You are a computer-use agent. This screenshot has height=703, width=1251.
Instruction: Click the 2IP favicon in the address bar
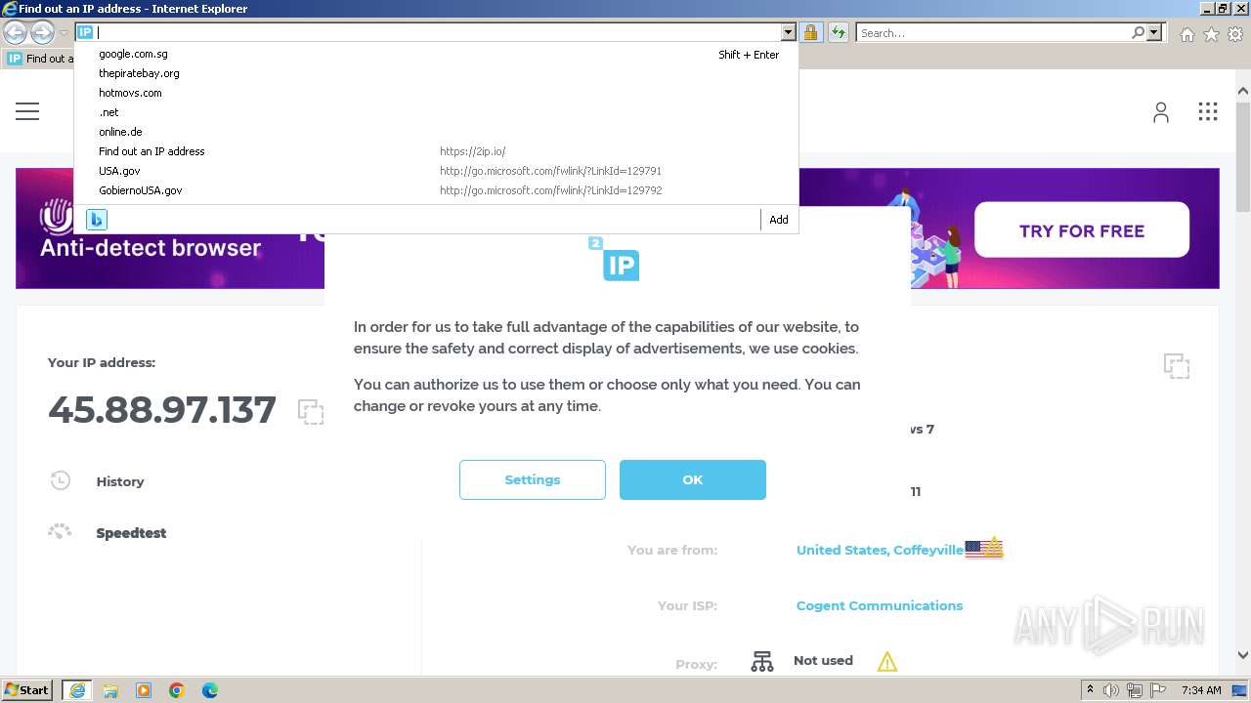click(x=85, y=32)
